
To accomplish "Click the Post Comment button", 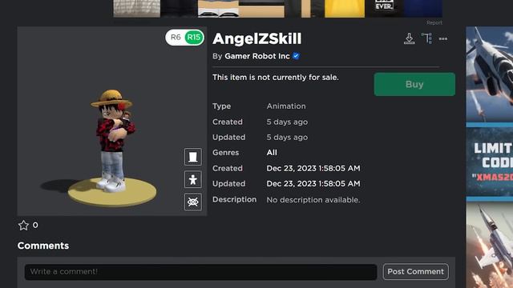I will 415,272.
